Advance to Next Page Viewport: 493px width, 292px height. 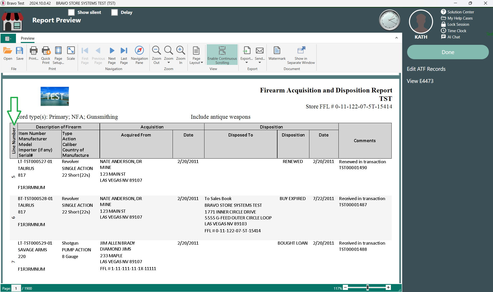(x=112, y=55)
